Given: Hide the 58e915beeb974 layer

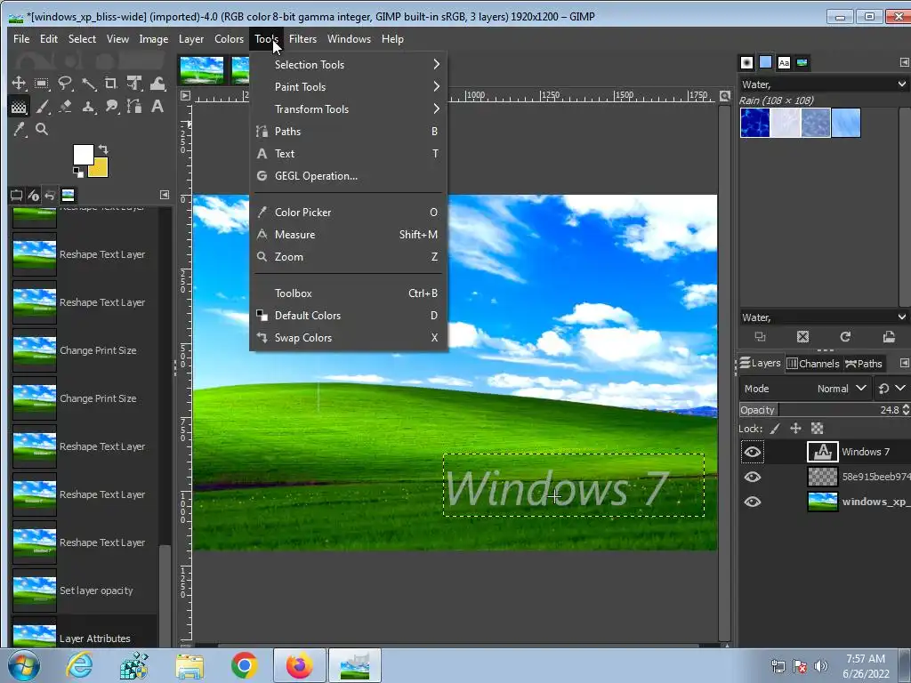Looking at the screenshot, I should tap(753, 477).
